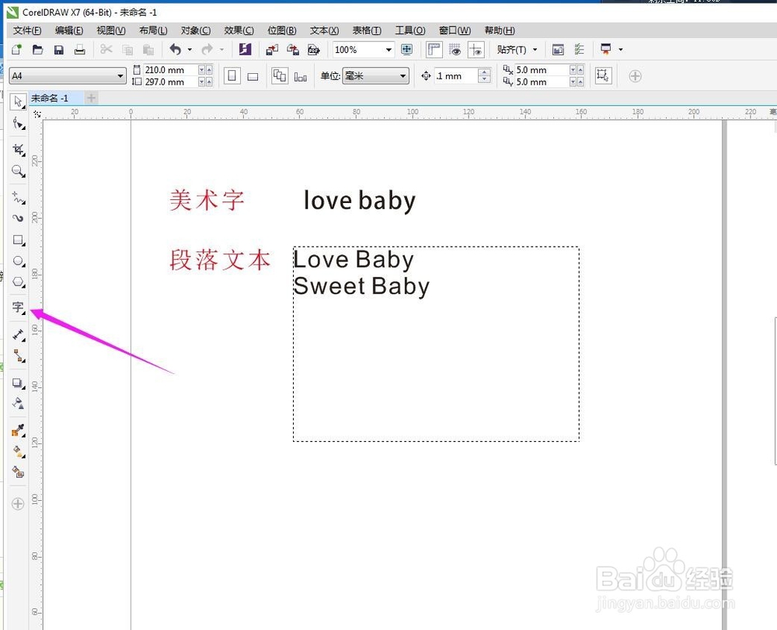
Task: Open the 文件(F) menu
Action: 27,30
